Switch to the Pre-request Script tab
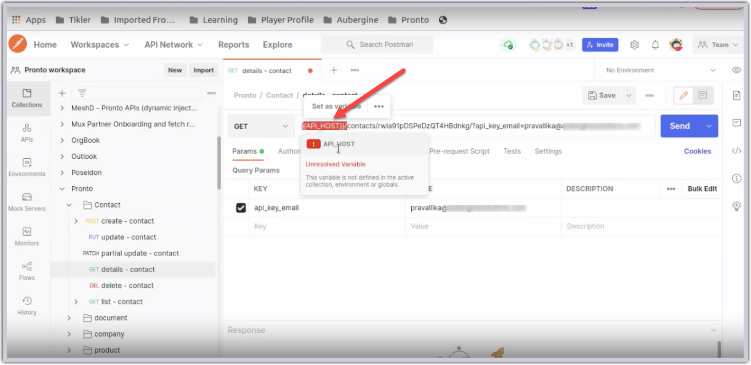Viewport: 751px width, 365px height. point(459,151)
